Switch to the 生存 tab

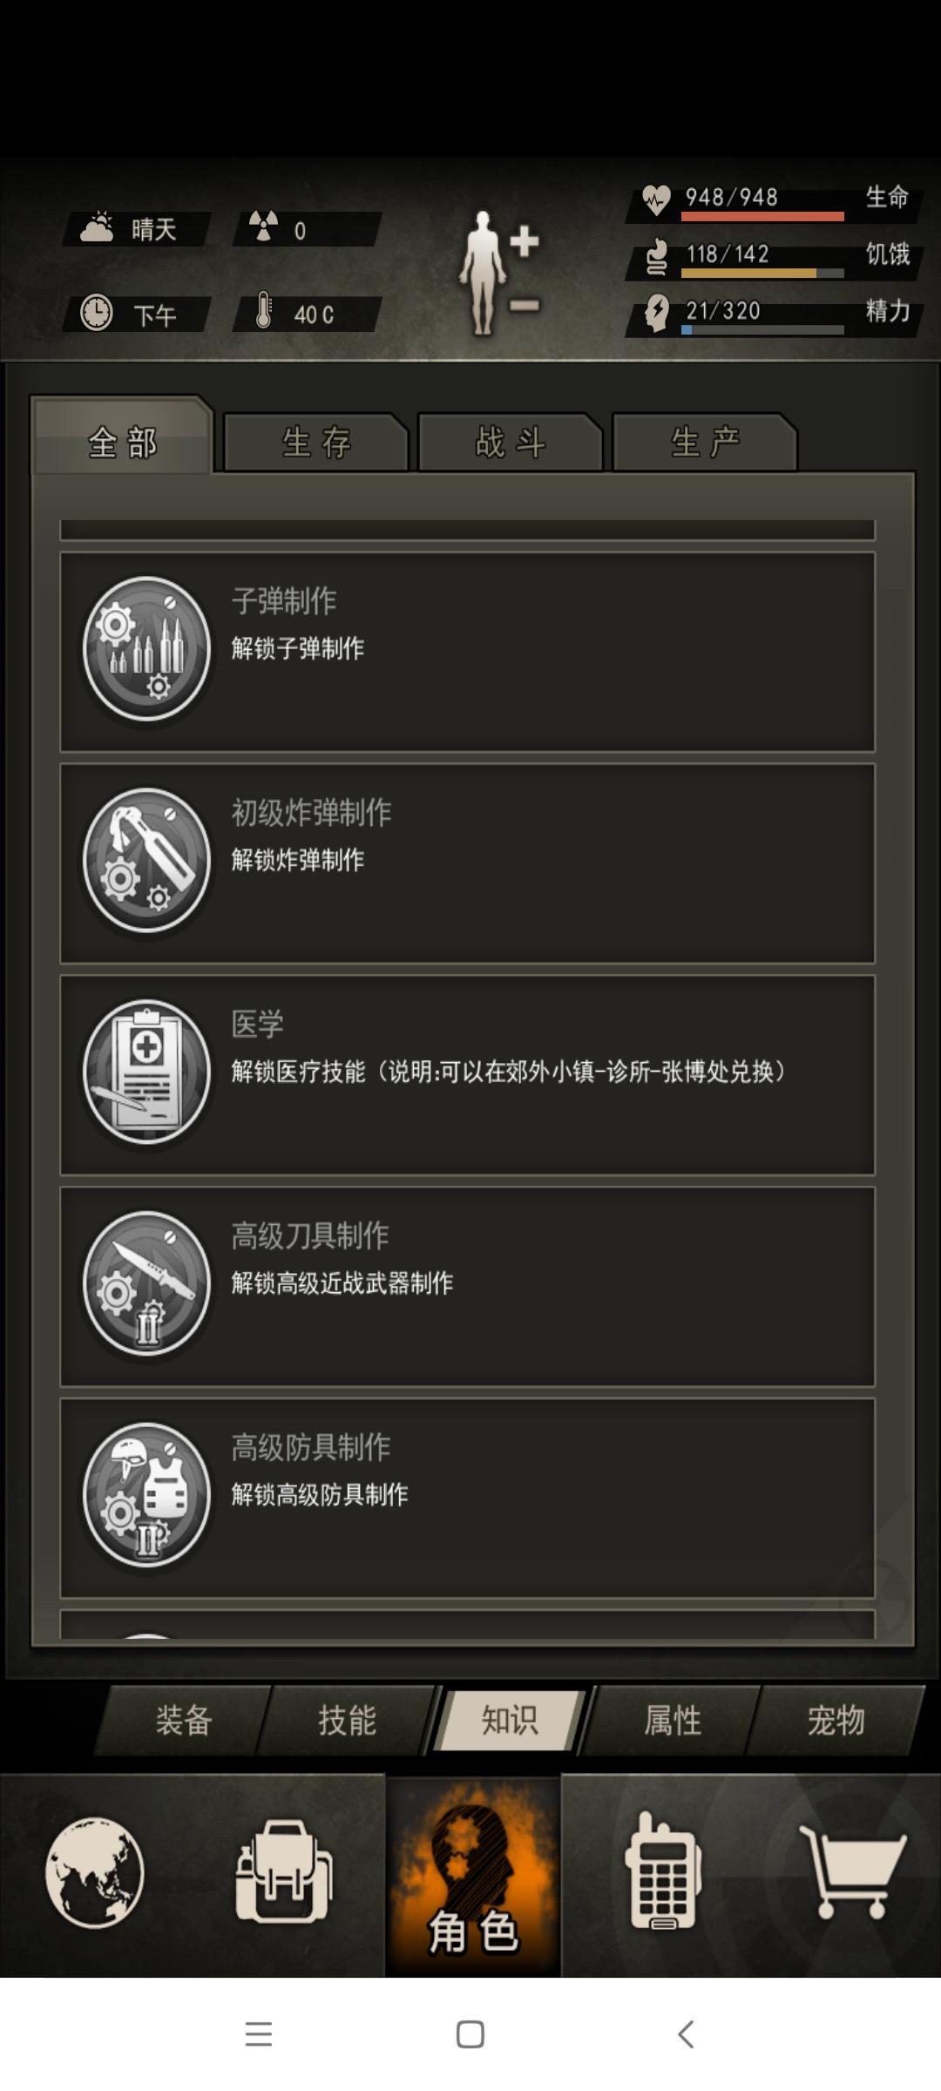316,443
